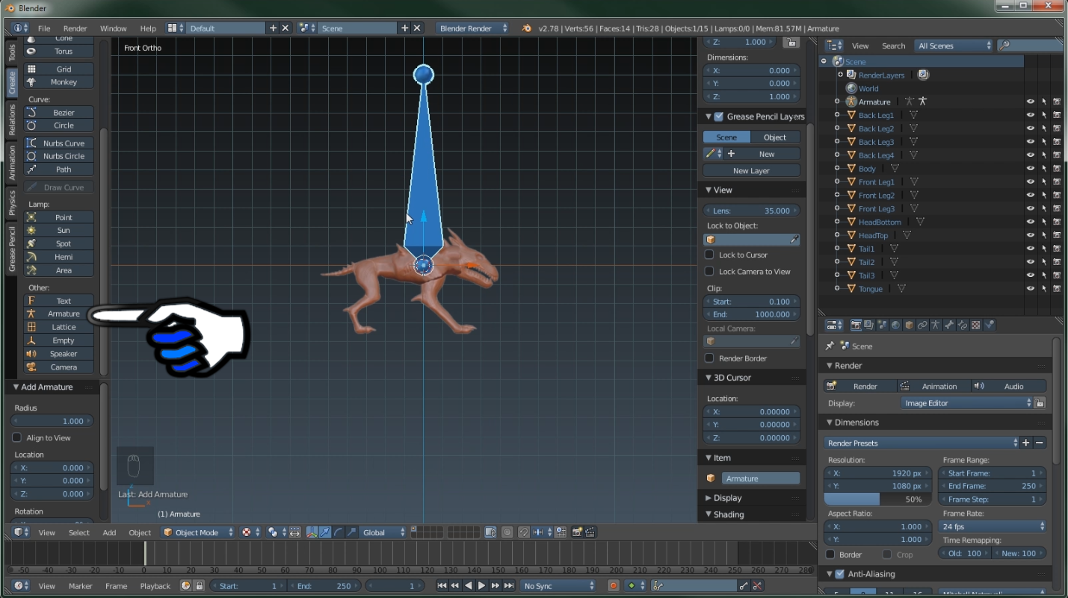Open the Render Layers properties tab icon

[869, 325]
